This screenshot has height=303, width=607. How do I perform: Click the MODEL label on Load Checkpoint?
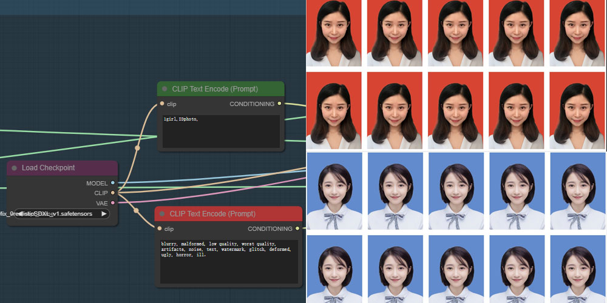(x=97, y=183)
